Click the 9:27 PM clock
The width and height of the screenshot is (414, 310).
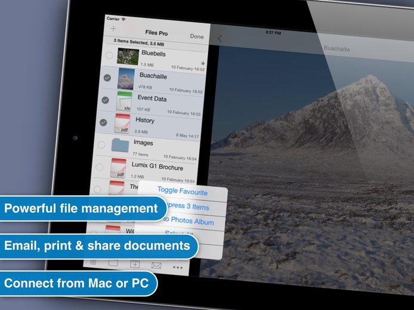[273, 33]
